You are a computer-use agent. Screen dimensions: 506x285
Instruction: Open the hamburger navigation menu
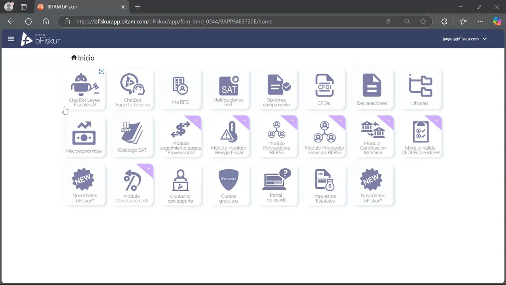point(11,39)
